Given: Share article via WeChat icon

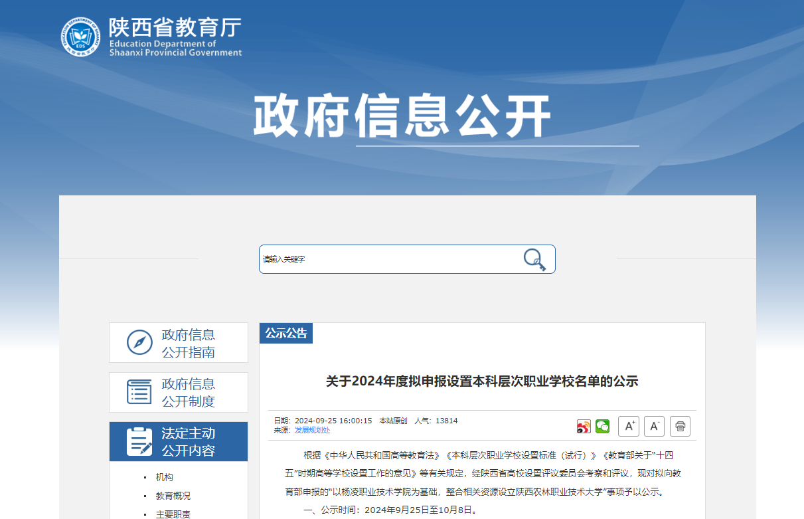Looking at the screenshot, I should [x=602, y=426].
